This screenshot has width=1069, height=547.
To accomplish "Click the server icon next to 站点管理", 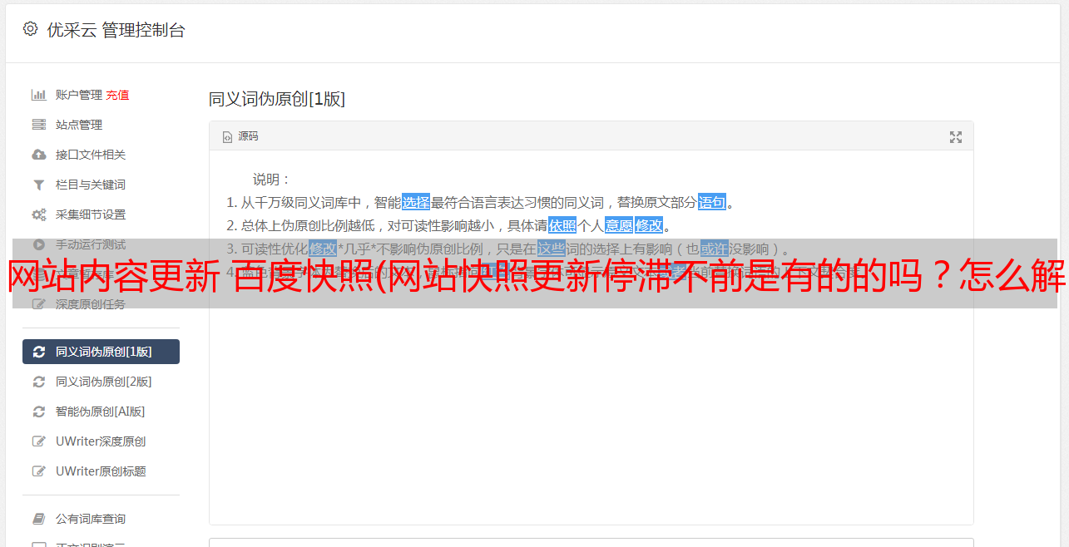I will (38, 125).
